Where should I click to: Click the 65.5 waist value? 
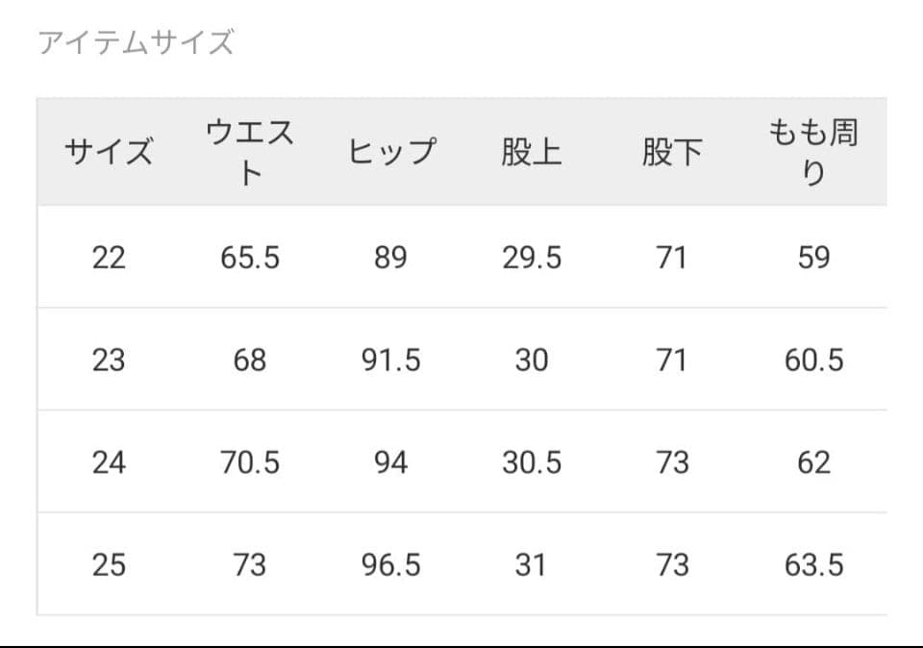coord(250,258)
